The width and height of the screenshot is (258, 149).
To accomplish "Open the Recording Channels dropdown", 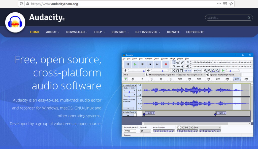I will click(192, 75).
